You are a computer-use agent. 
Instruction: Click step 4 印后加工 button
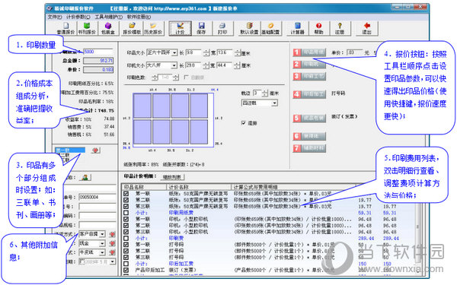309,94
